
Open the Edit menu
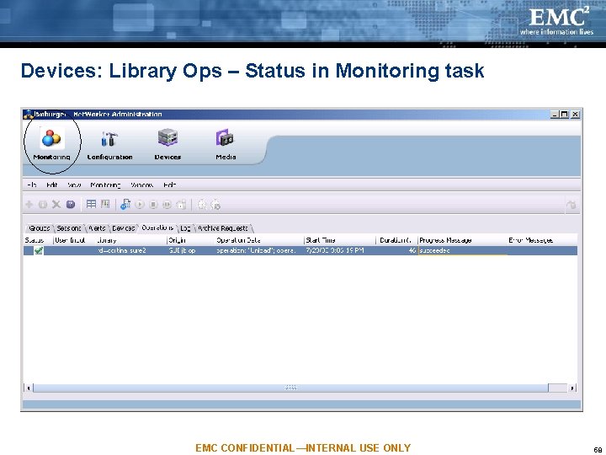52,185
